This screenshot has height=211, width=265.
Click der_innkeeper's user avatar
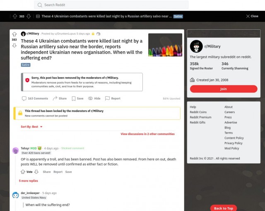[x=16, y=195]
